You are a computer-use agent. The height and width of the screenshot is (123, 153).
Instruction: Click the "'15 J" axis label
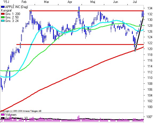6,2
